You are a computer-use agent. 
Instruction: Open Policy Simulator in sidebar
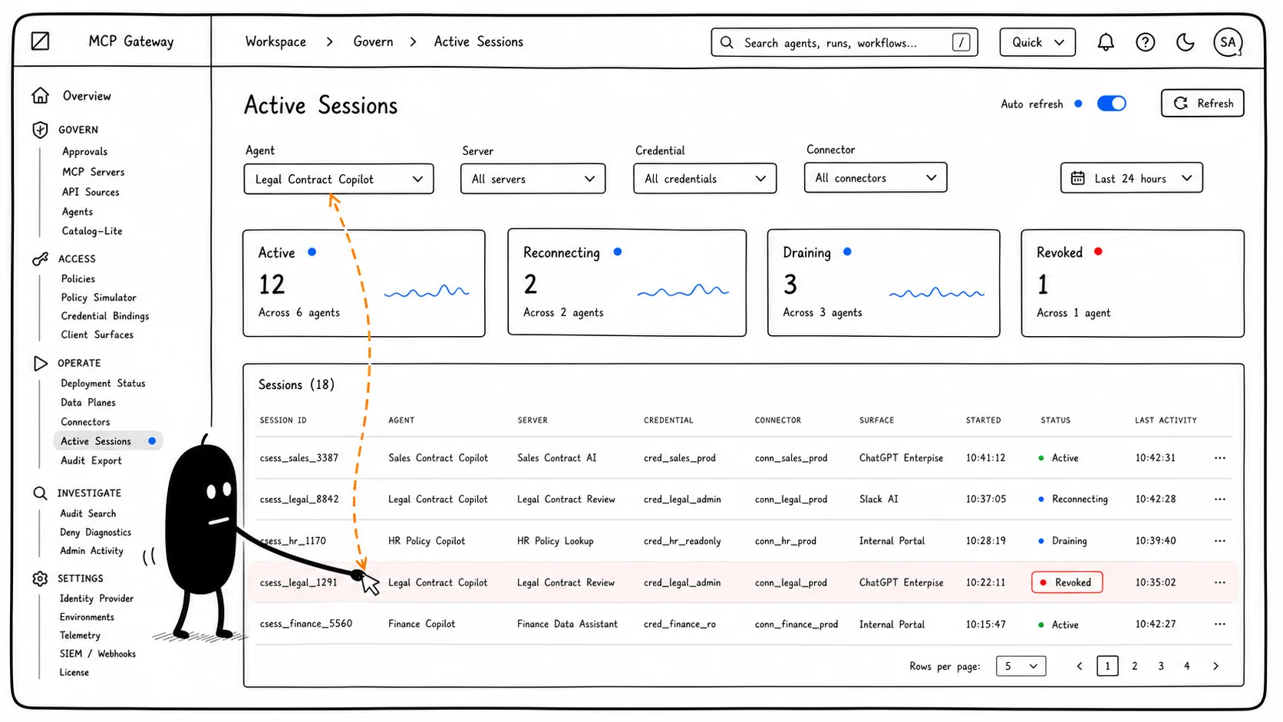98,298
